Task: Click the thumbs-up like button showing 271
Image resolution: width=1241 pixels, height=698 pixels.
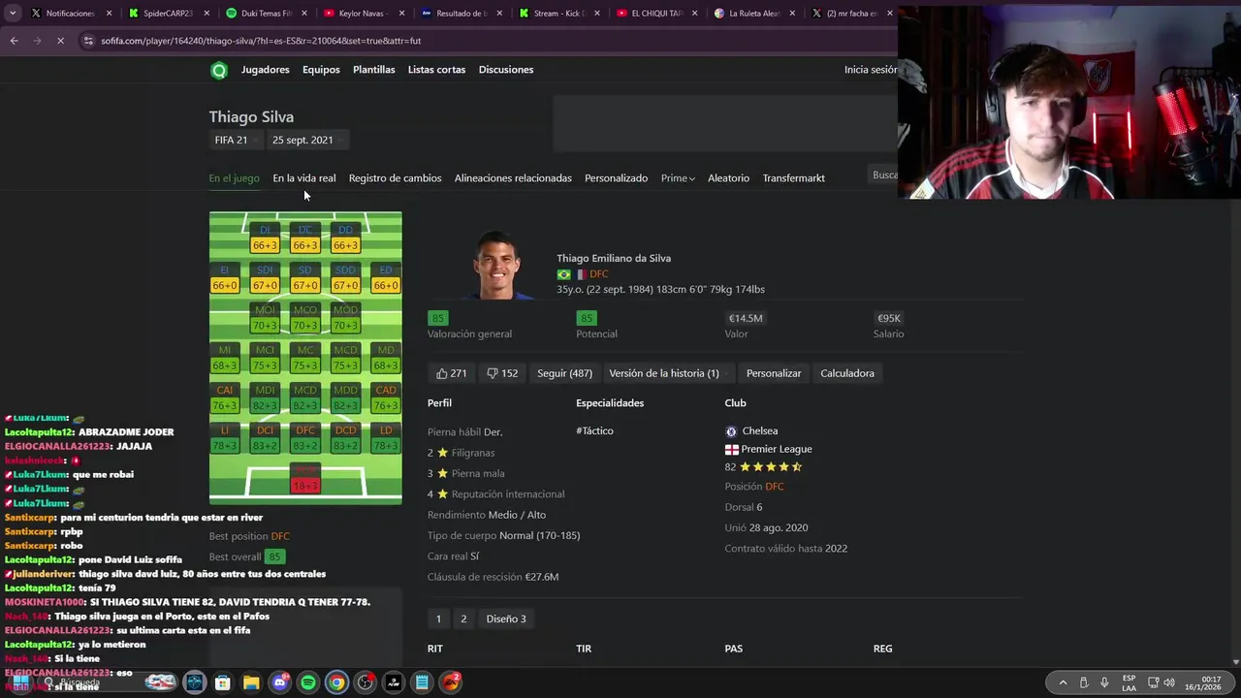Action: (x=451, y=373)
